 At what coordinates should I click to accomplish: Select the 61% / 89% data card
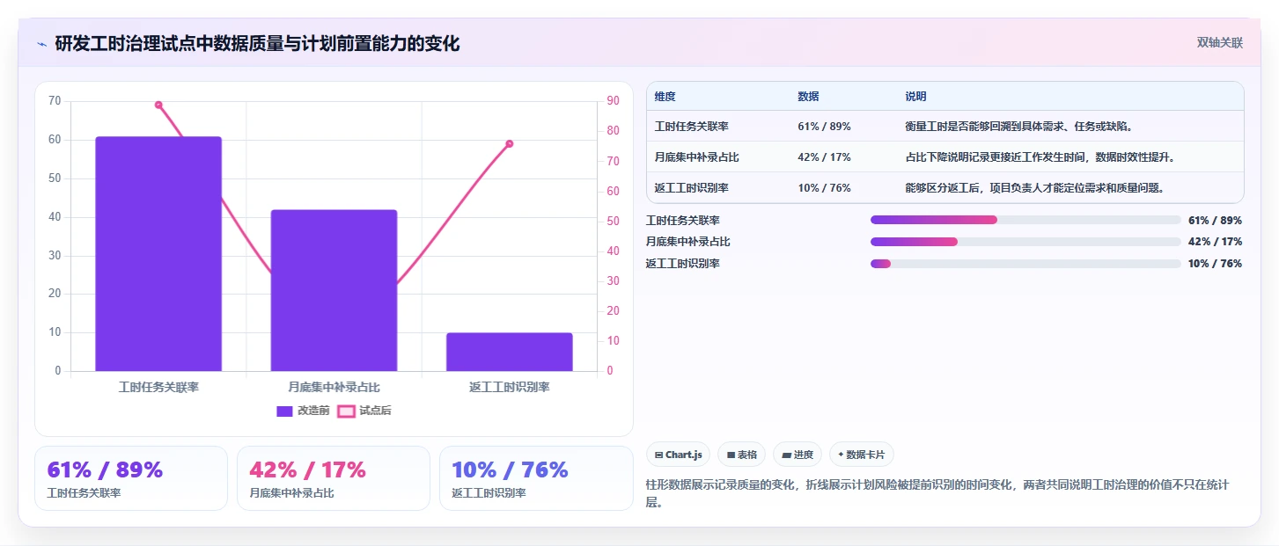131,478
